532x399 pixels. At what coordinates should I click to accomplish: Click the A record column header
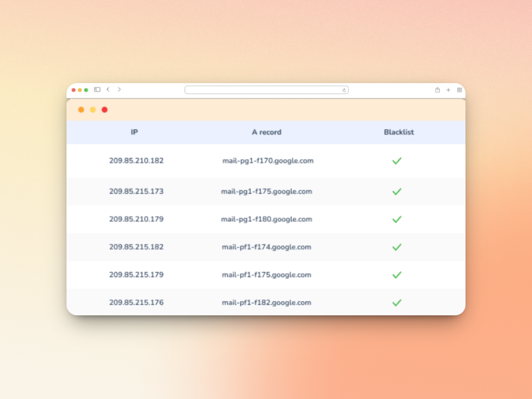[267, 132]
